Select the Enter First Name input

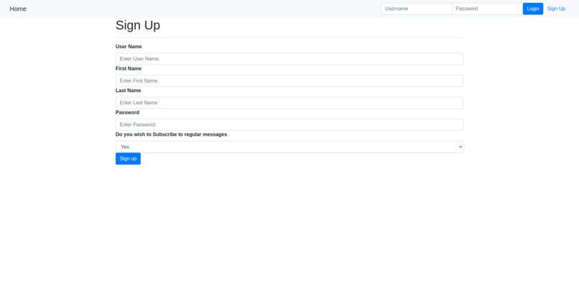[289, 81]
